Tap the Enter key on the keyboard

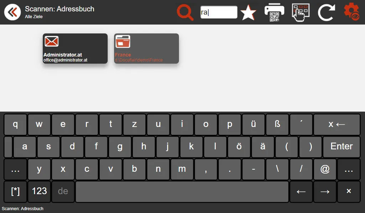click(341, 147)
